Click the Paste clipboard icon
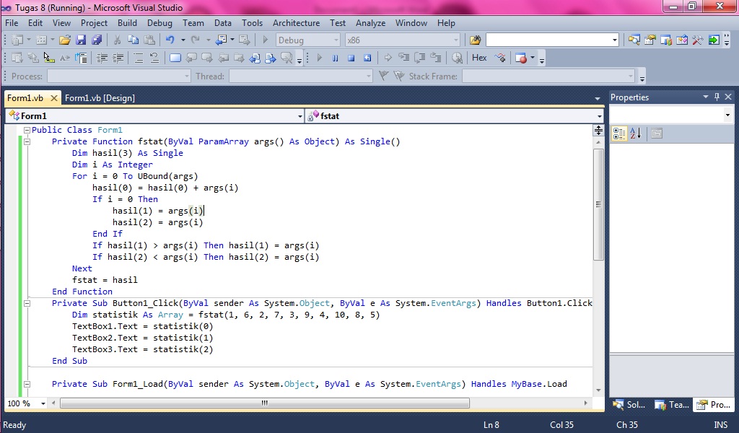This screenshot has width=739, height=433. click(149, 40)
